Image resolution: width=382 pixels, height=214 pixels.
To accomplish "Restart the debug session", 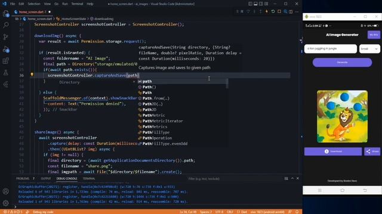I will [x=273, y=11].
